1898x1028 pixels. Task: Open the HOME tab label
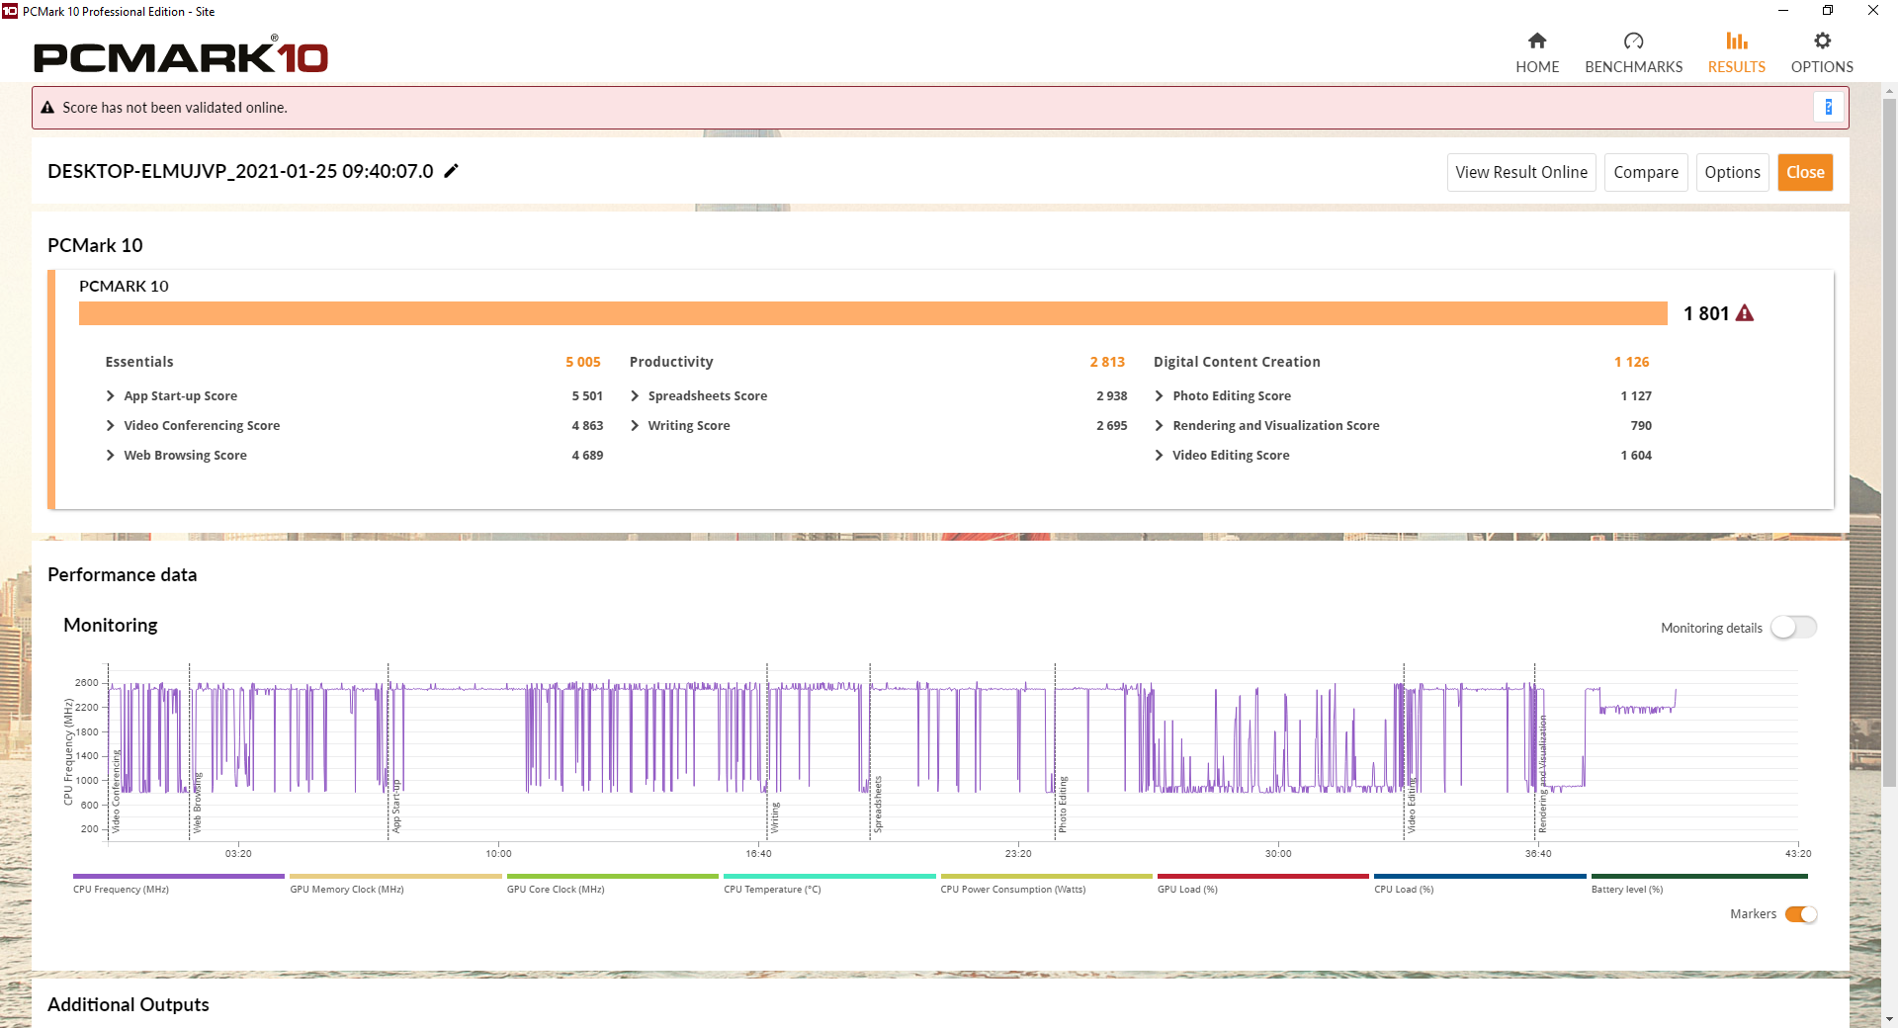pyautogui.click(x=1537, y=67)
